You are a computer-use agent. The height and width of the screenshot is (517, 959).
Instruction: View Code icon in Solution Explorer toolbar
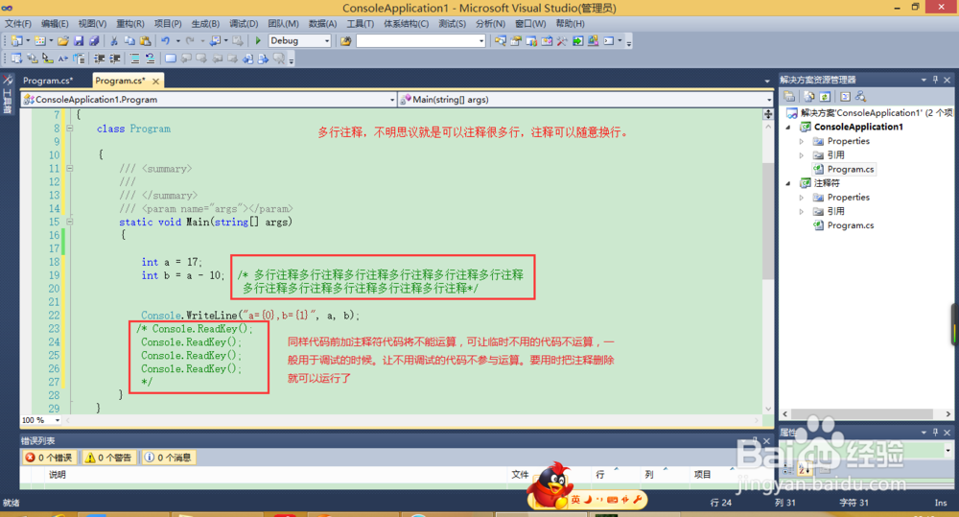pyautogui.click(x=845, y=97)
